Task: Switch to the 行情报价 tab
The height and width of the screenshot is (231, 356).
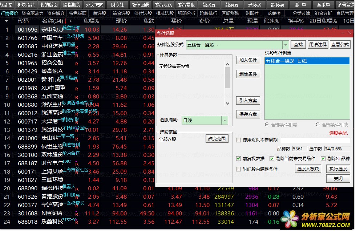Action: [9, 13]
